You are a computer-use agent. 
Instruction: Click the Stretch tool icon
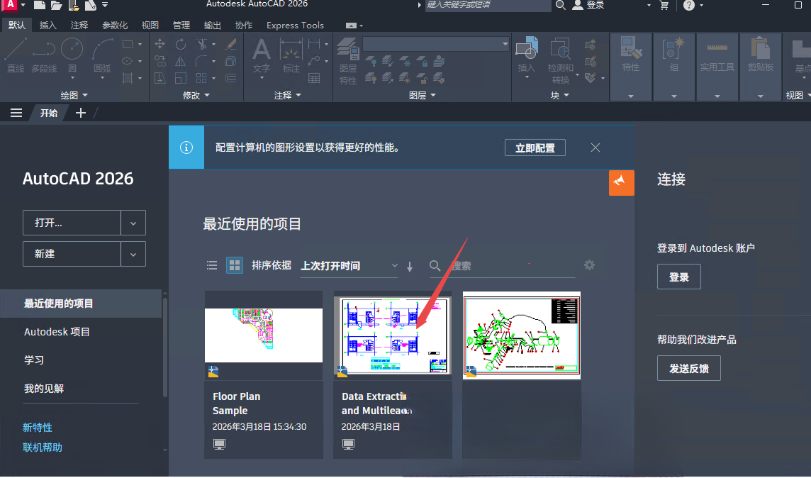click(160, 78)
